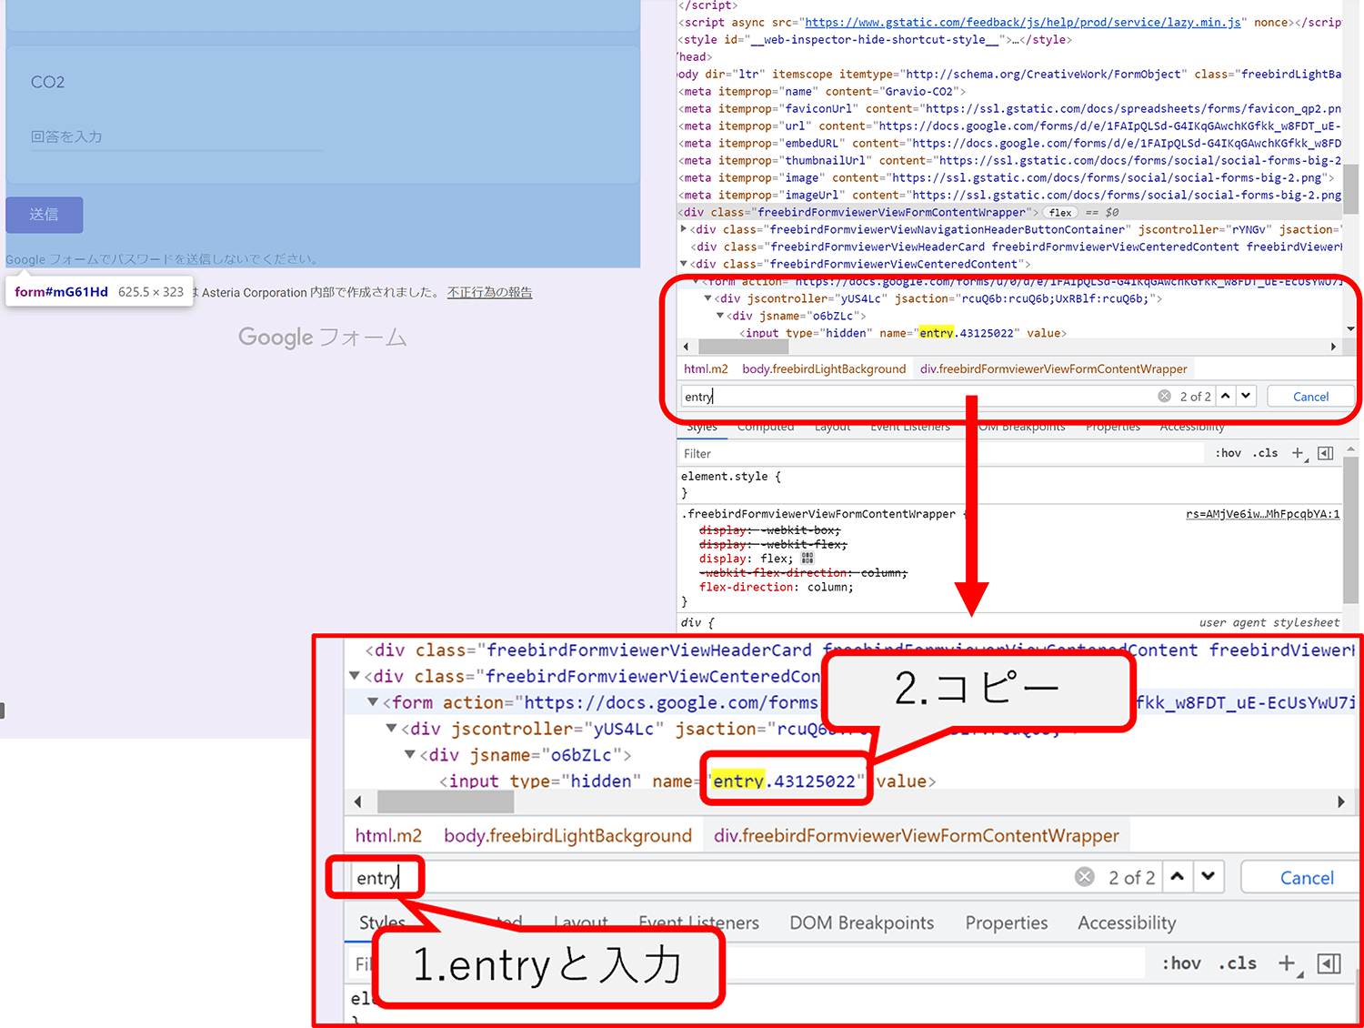Click horizontal scrollbar thumb in upper DOM tree
This screenshot has height=1028, width=1364.
coord(742,347)
